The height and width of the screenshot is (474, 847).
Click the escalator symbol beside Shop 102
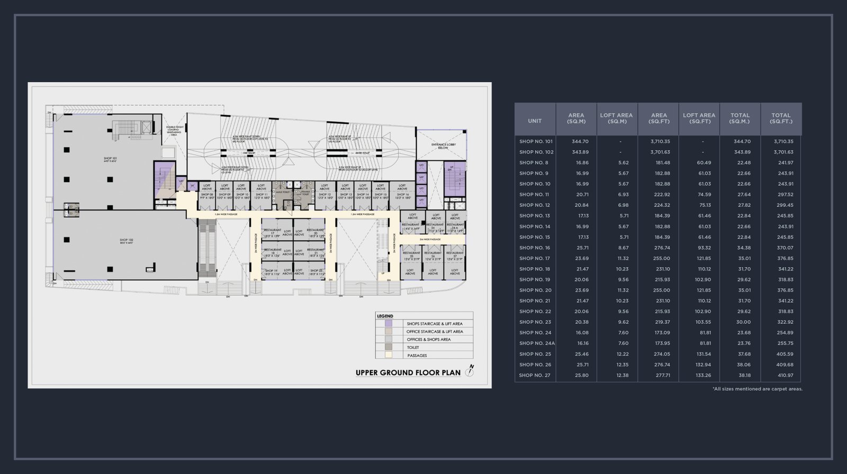click(206, 249)
